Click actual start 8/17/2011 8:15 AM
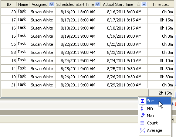The height and width of the screenshot is (137, 176). (x=124, y=20)
